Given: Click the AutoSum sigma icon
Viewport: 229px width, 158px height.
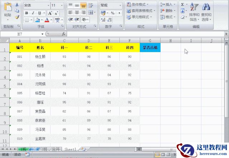Looking at the screenshot, I should (x=182, y=5).
